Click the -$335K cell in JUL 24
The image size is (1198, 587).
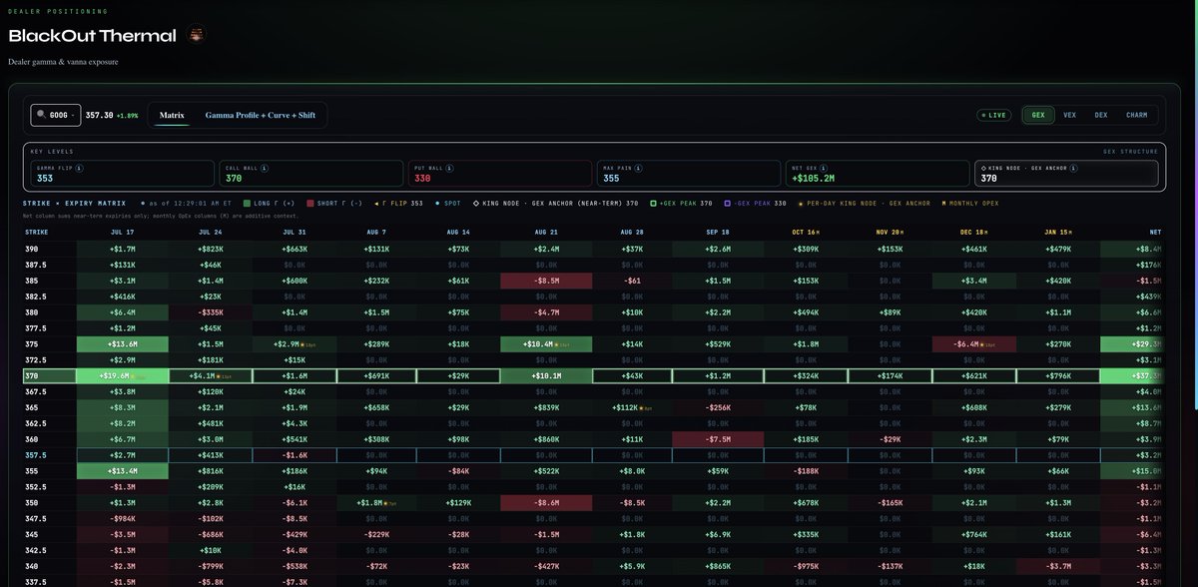tap(212, 312)
